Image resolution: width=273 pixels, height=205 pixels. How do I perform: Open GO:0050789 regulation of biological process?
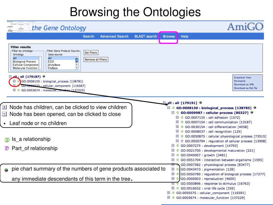tap(223, 174)
